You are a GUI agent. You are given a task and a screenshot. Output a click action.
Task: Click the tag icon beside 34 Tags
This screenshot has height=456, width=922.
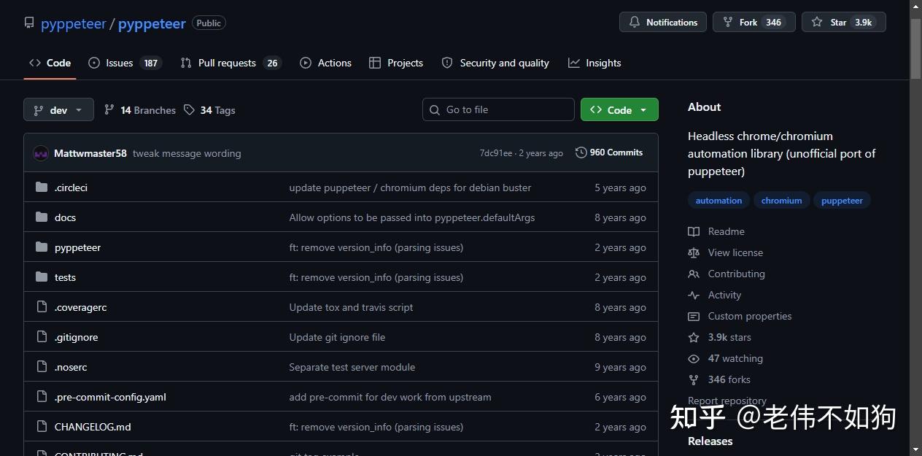click(x=189, y=109)
